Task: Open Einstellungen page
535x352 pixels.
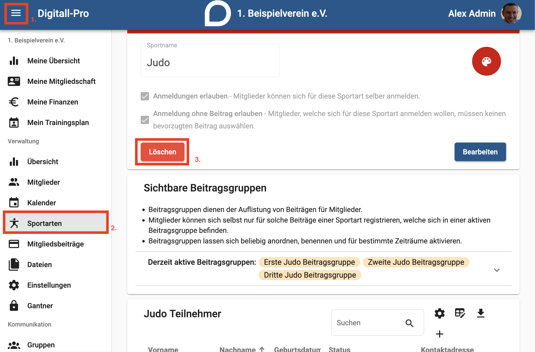Action: [x=56, y=285]
